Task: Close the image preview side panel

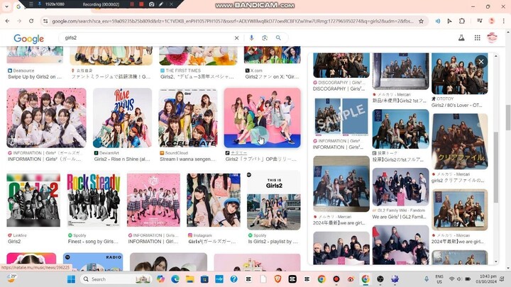Action: (x=481, y=62)
